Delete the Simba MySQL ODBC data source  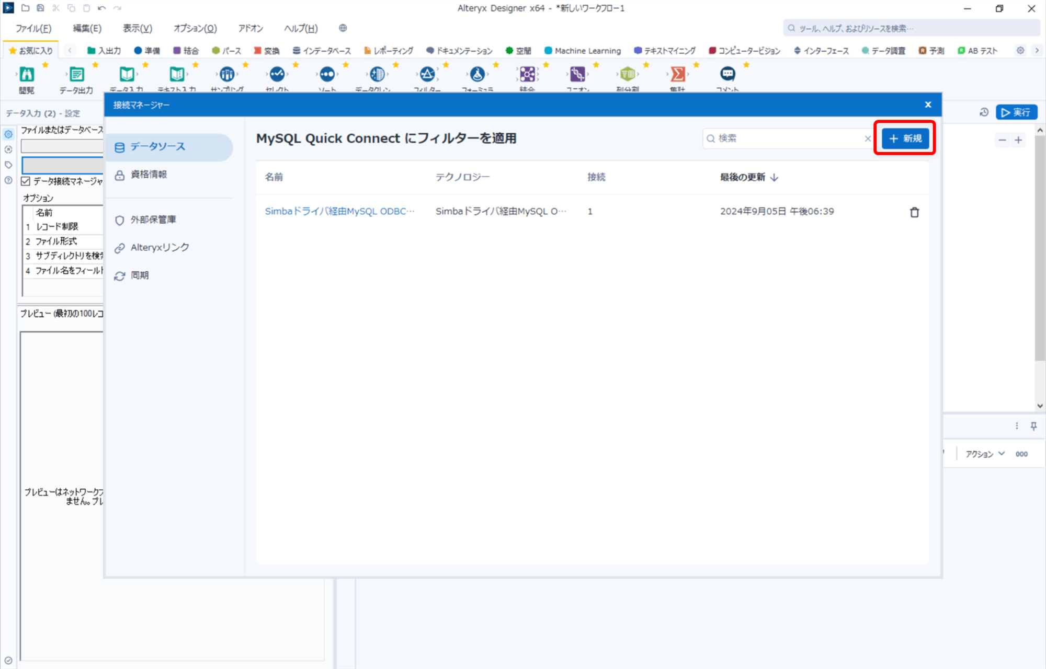(914, 212)
